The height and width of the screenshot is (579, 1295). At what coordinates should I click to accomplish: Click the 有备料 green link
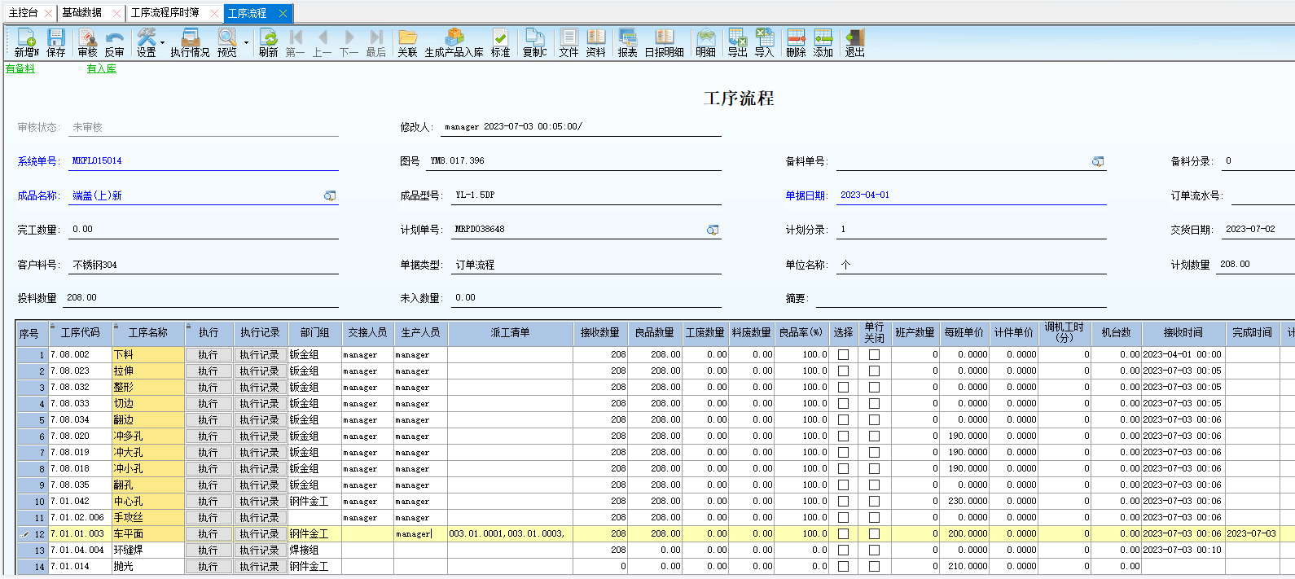(20, 69)
